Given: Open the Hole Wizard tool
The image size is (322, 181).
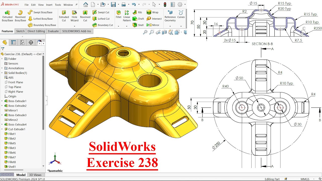Looking at the screenshot, I should (x=74, y=16).
